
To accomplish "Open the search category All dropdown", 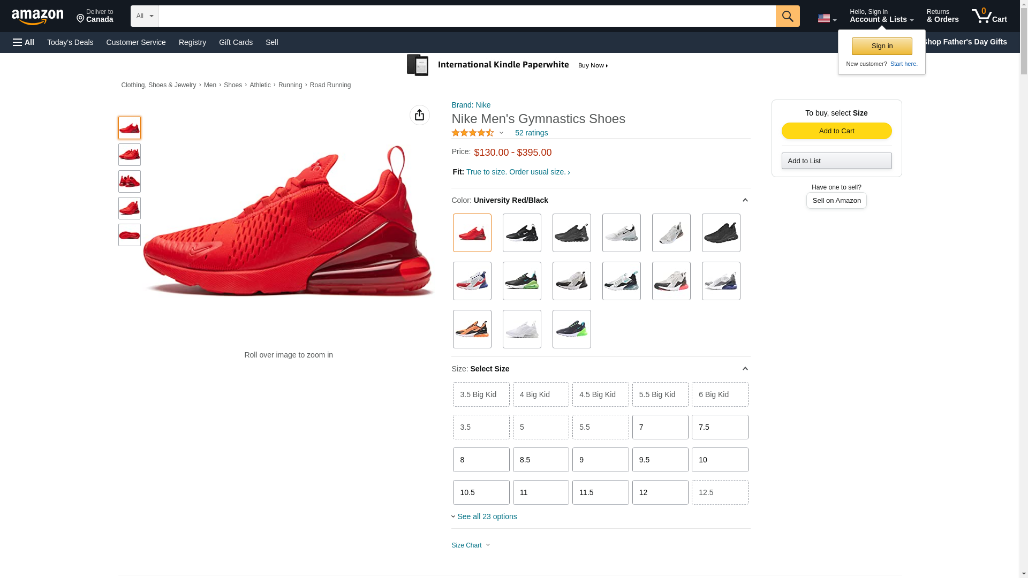I will point(144,16).
